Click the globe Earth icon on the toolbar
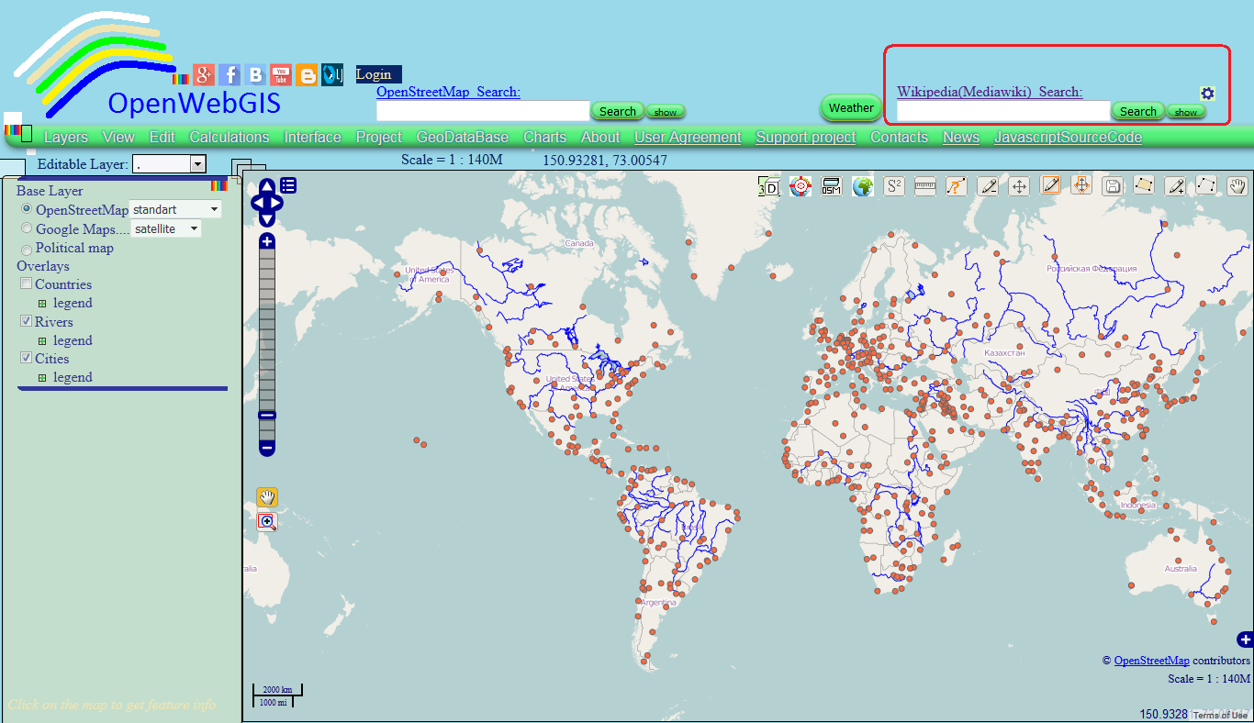This screenshot has height=723, width=1254. [862, 185]
